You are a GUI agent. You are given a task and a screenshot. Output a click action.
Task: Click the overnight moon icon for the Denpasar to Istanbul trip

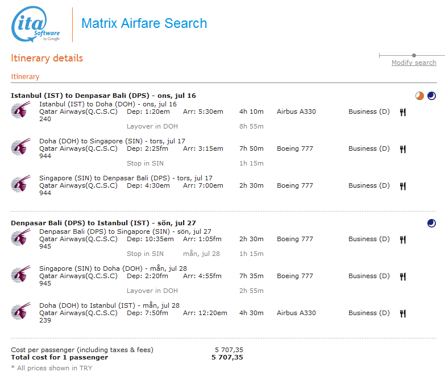click(431, 224)
